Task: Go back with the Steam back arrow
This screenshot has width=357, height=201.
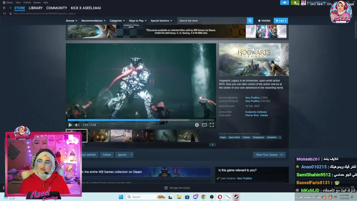Action: coord(4,8)
